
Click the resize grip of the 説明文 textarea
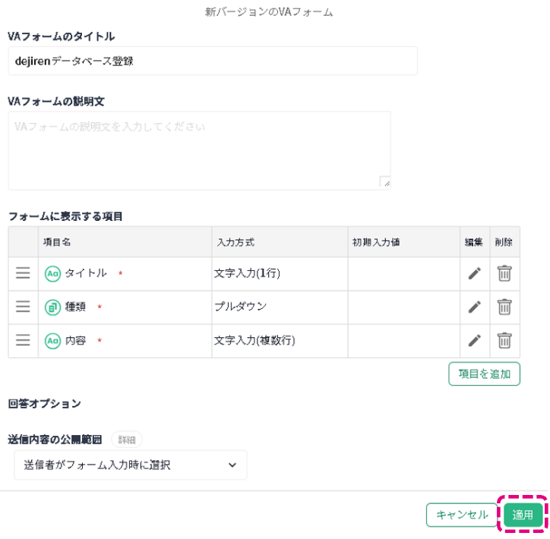385,182
